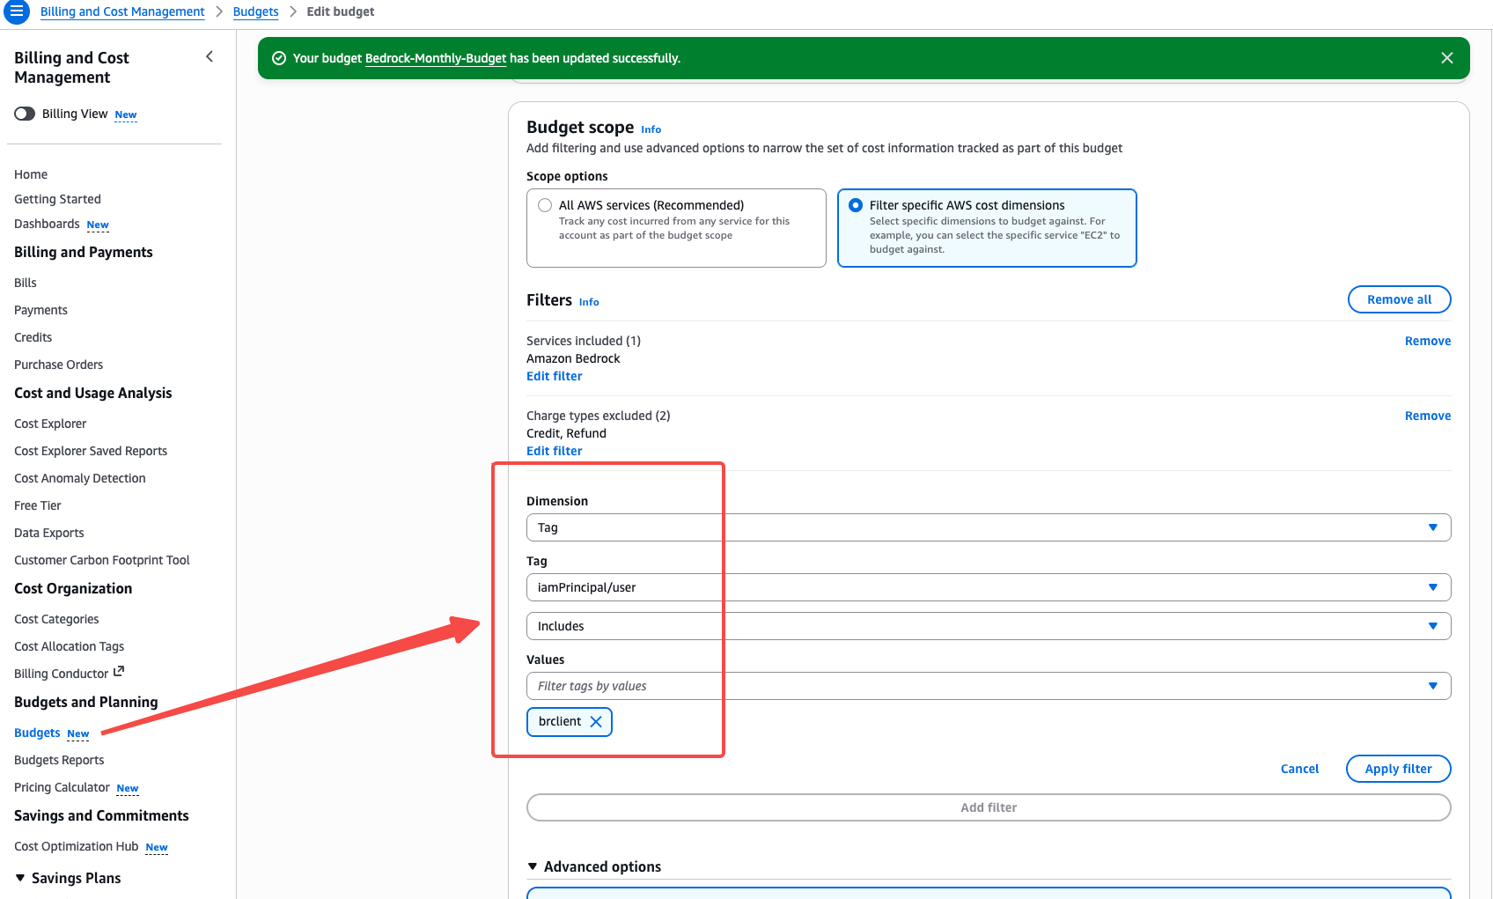Open Cost Optimization Hub
The image size is (1493, 899).
tap(77, 846)
